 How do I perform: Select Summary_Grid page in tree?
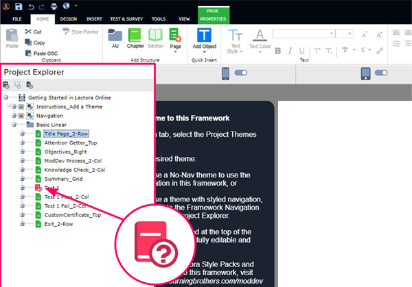point(62,179)
